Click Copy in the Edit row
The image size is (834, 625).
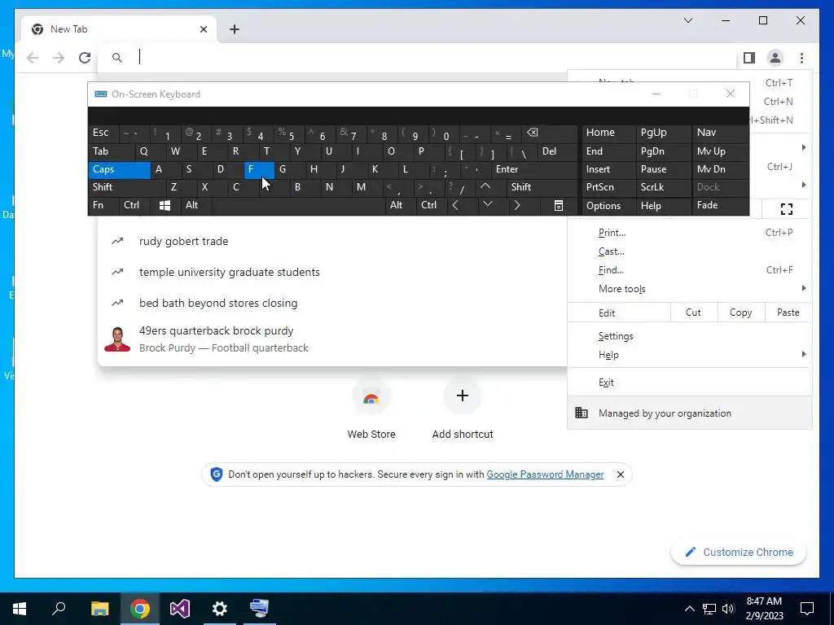[741, 312]
